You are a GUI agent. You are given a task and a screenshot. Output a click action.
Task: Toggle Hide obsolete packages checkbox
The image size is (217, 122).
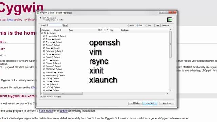click(x=41, y=97)
